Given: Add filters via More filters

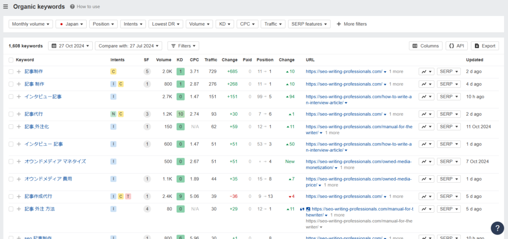Looking at the screenshot, I should click(x=352, y=24).
